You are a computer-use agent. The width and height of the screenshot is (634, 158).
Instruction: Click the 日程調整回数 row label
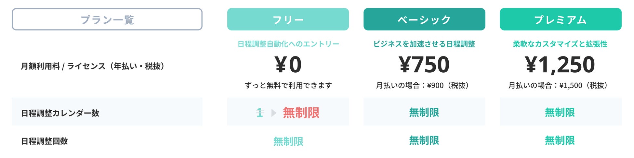tap(45, 141)
